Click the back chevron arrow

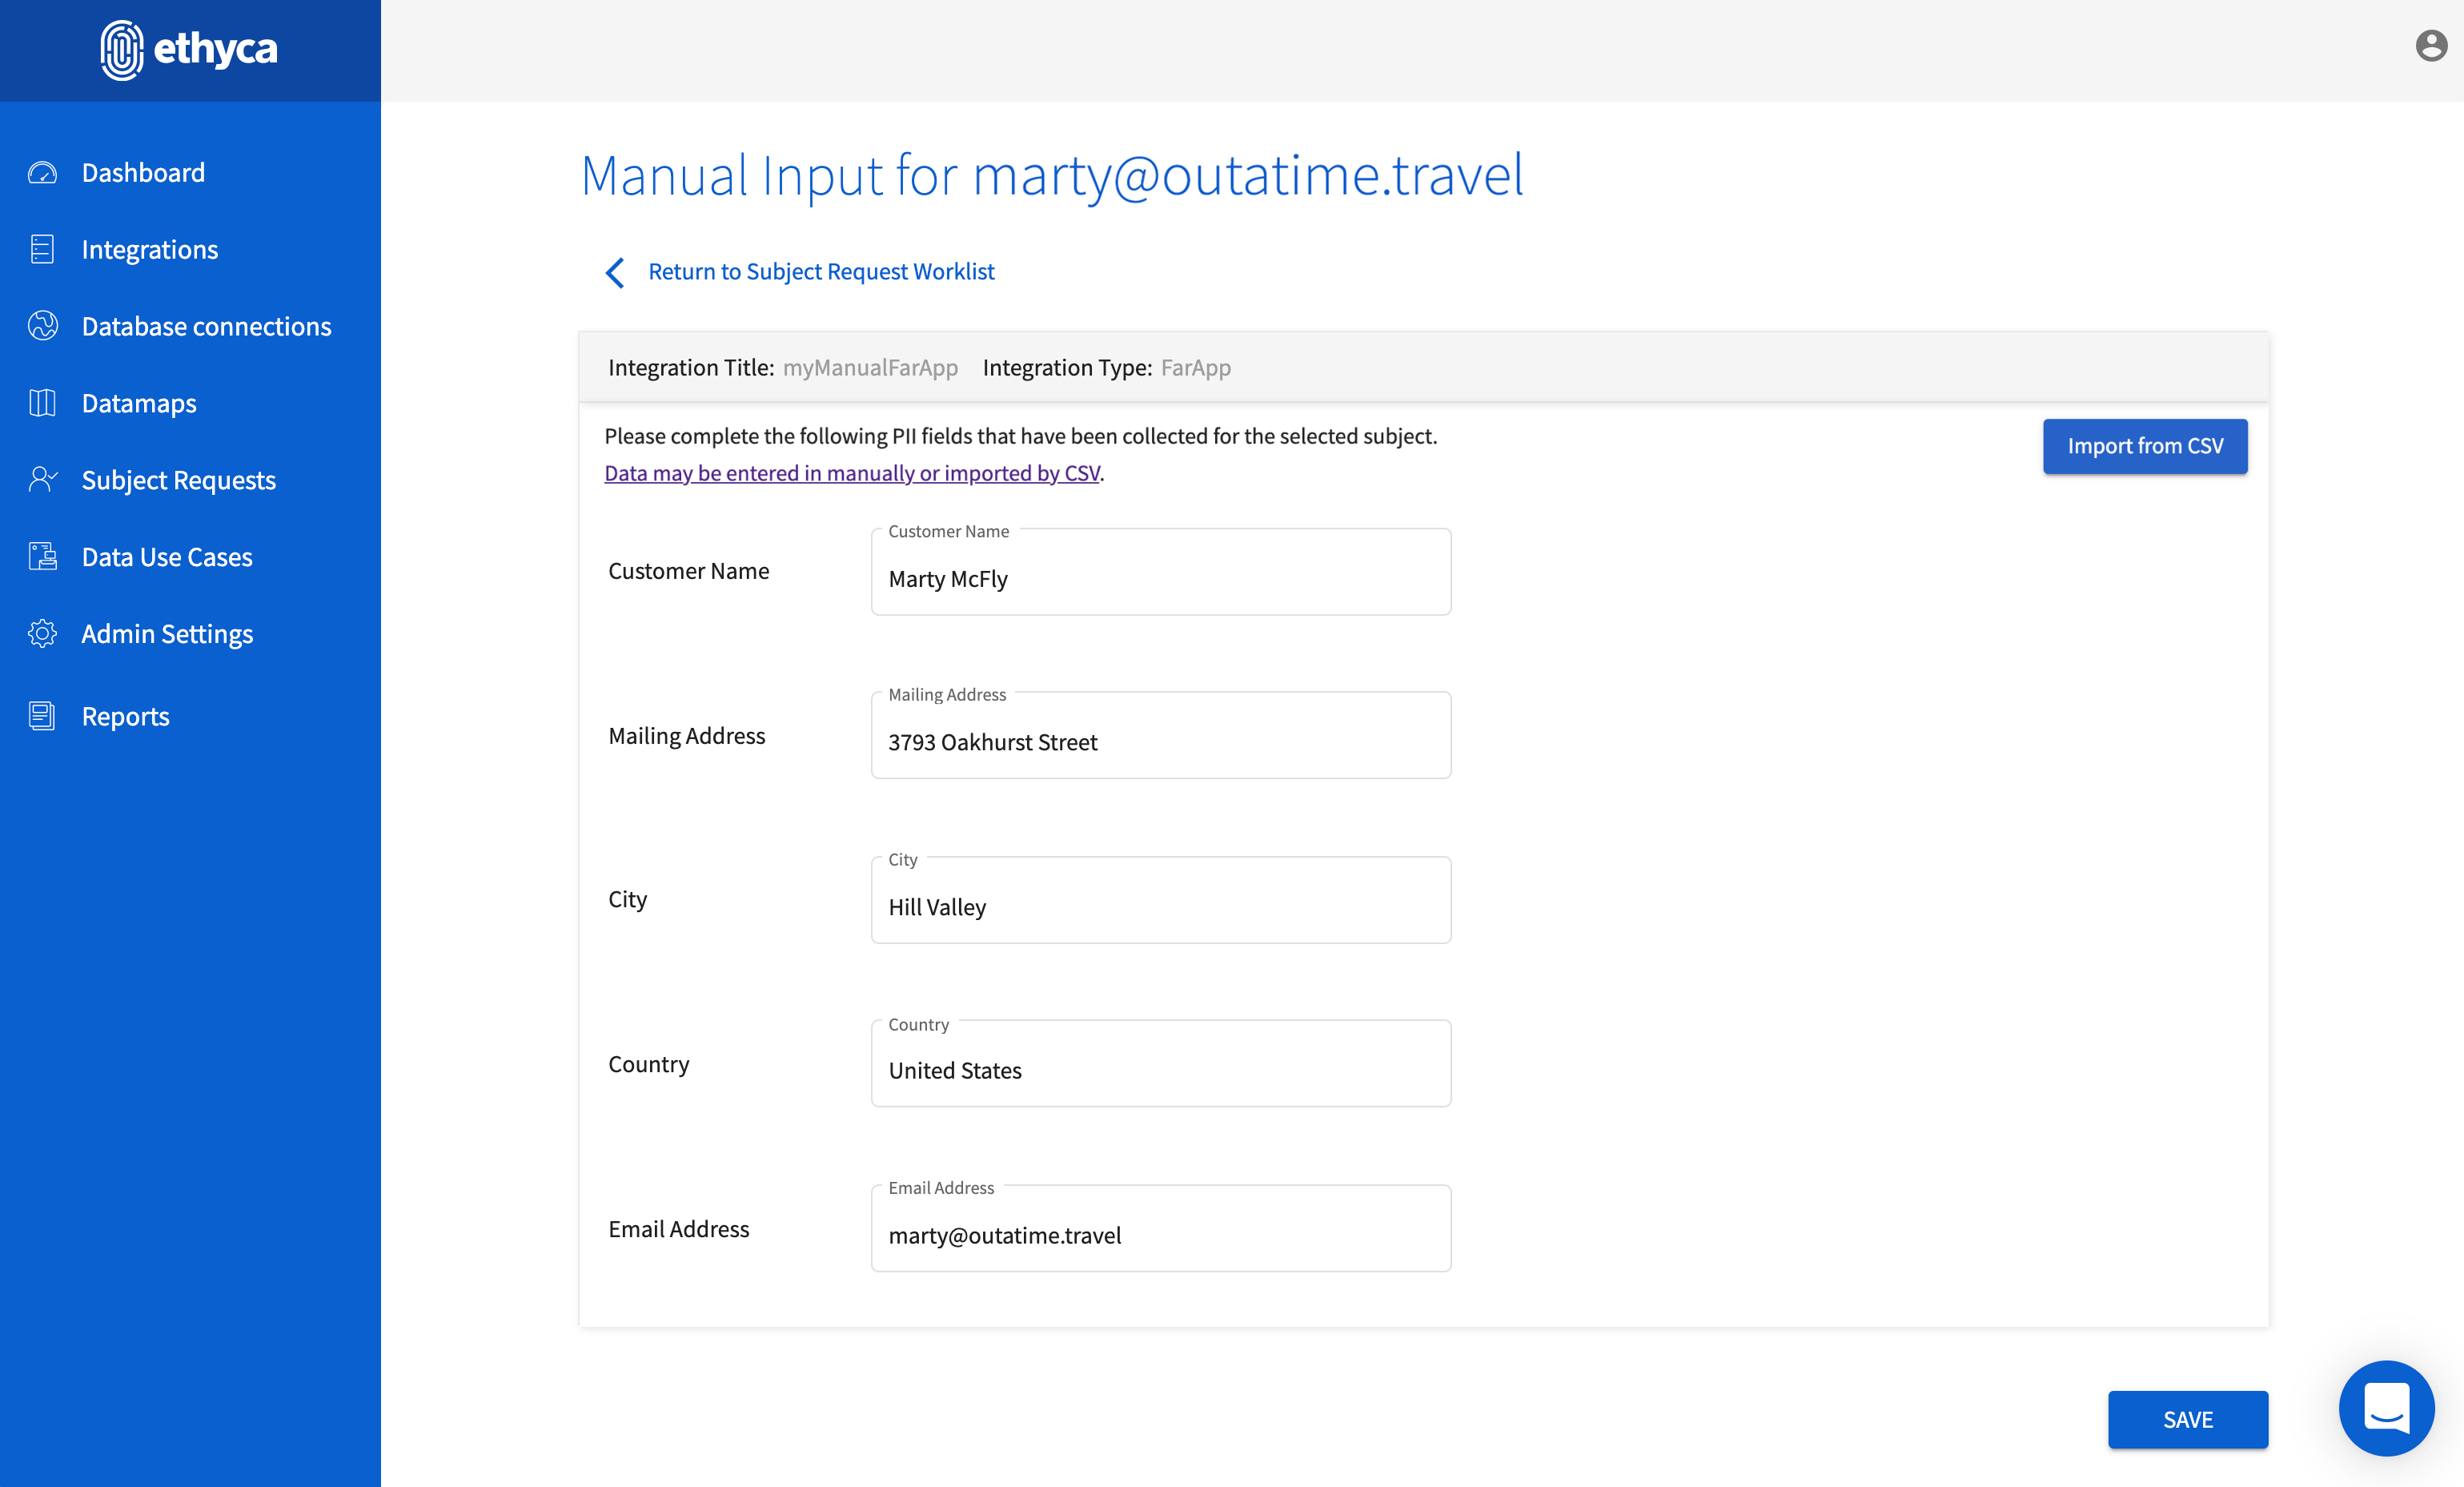615,272
